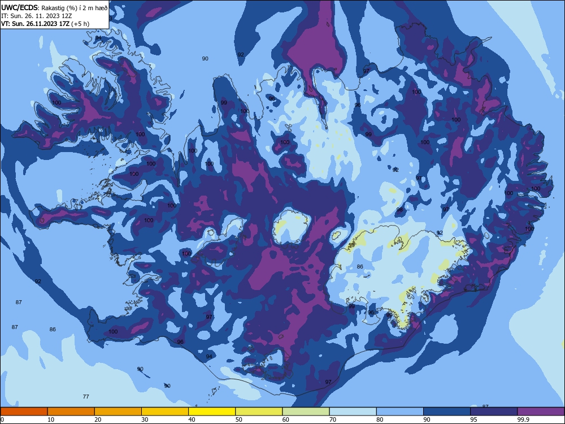Click the '(+5 h)' forecast offset text
Viewport: 565px width, 424px height.
[80, 24]
